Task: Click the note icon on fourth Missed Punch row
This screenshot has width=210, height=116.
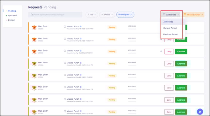Action: tap(81, 63)
